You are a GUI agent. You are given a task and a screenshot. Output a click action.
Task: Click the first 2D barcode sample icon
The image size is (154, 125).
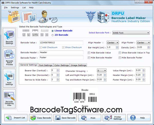24,35
